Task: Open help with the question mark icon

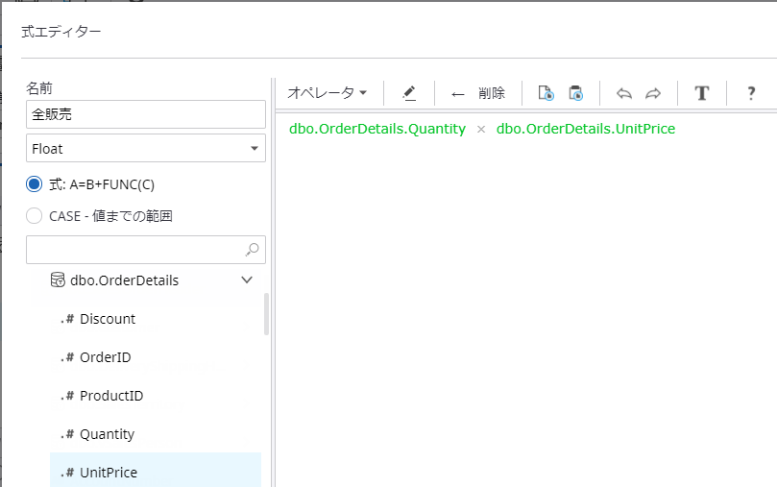Action: pyautogui.click(x=751, y=93)
